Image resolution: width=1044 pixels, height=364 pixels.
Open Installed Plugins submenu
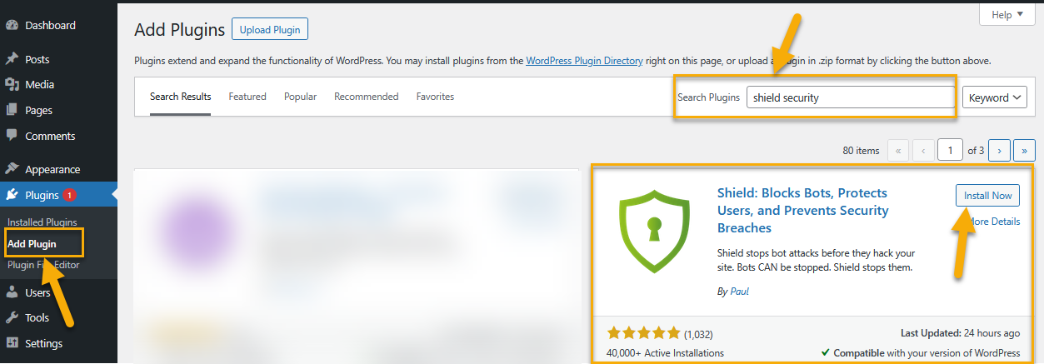42,222
